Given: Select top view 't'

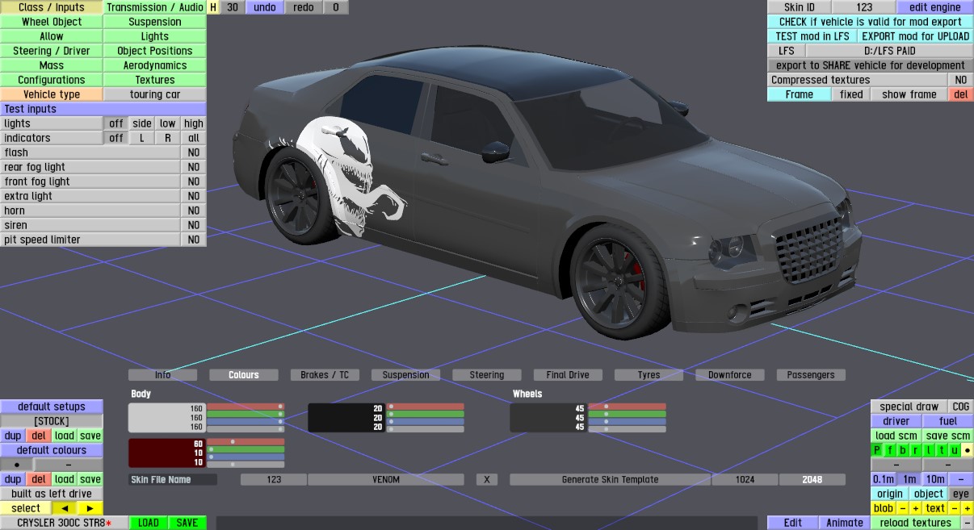Looking at the screenshot, I should click(941, 450).
